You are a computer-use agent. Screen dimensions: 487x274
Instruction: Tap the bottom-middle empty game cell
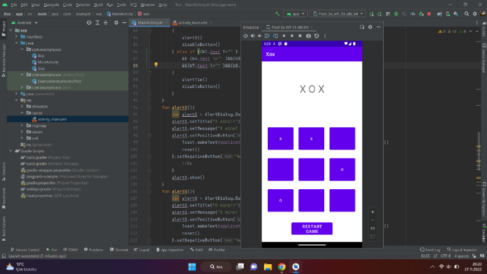click(x=311, y=201)
